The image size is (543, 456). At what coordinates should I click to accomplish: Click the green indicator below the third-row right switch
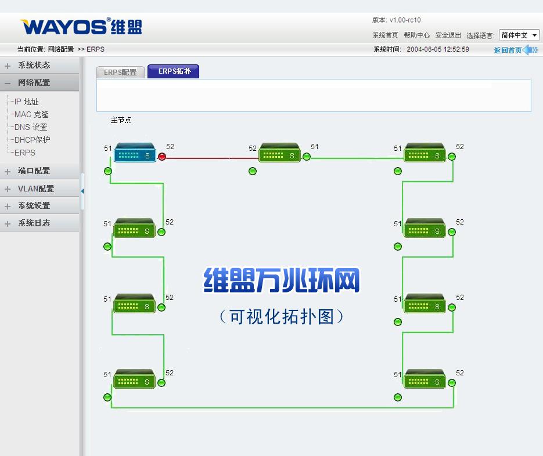pos(398,322)
